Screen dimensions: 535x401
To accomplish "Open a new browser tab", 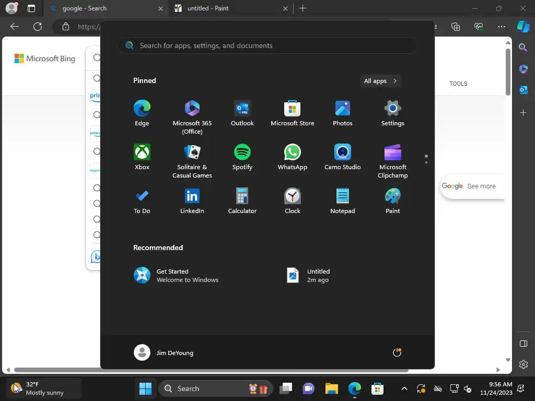I will coord(303,8).
